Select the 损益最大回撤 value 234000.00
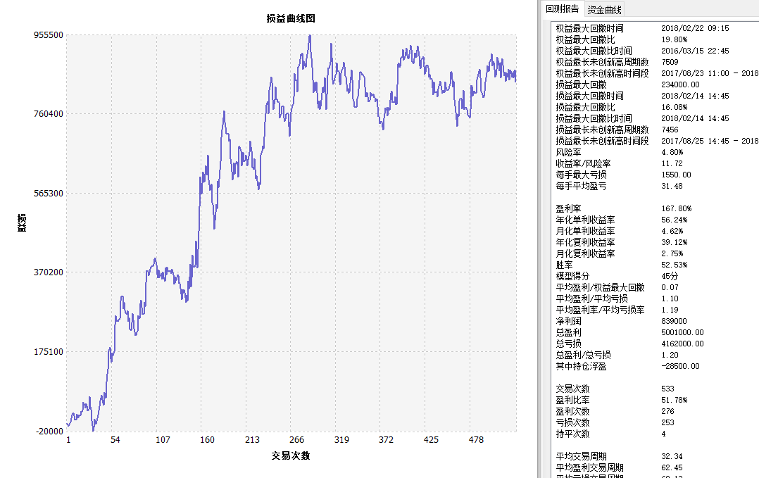759x478 pixels. [x=680, y=84]
